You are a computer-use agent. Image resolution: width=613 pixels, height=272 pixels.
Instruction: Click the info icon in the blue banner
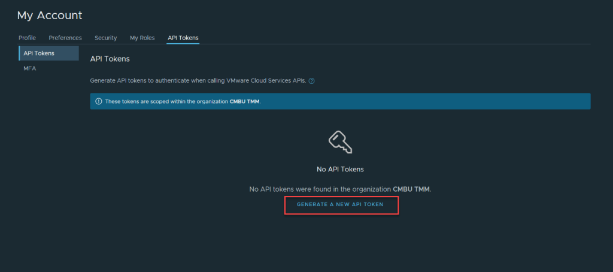click(98, 101)
